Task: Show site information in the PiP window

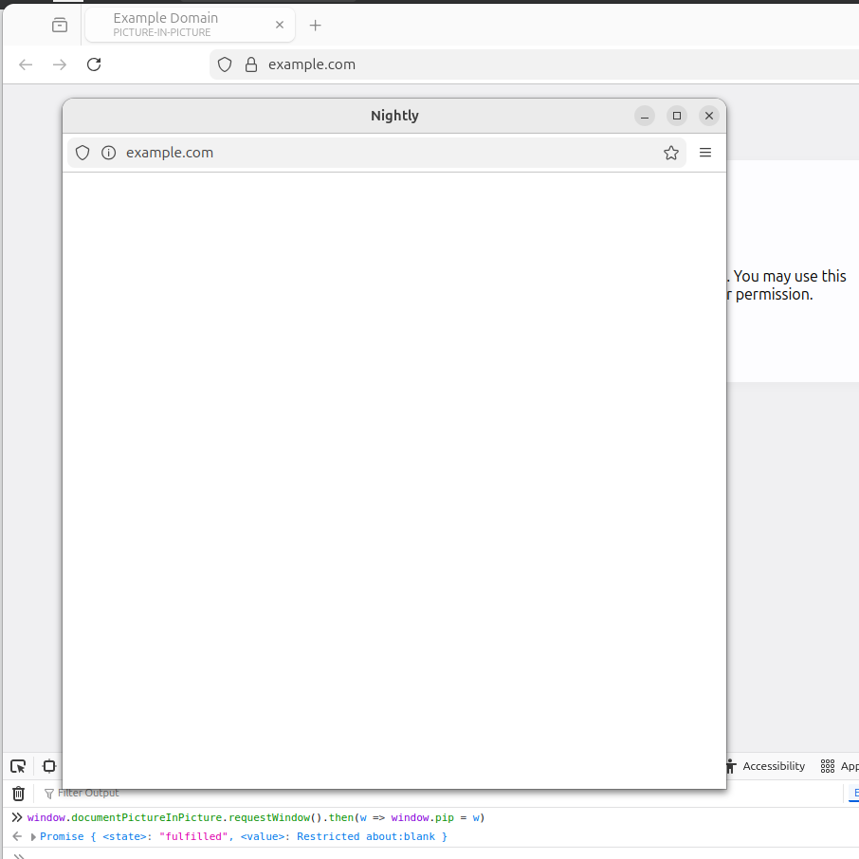Action: [108, 153]
